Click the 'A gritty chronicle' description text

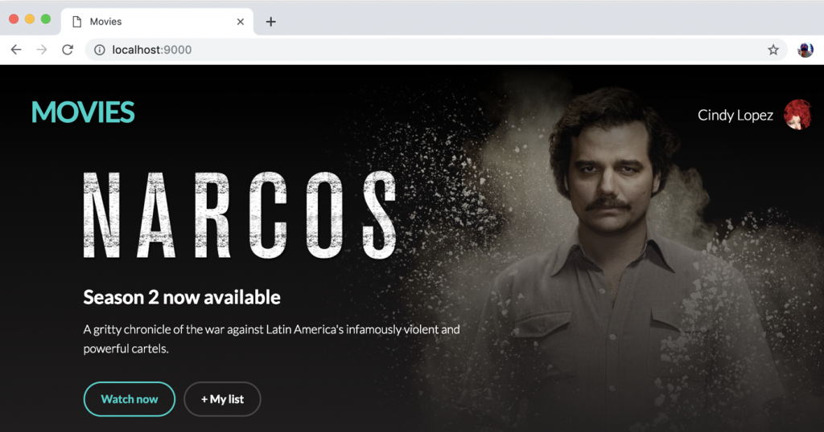pos(272,339)
